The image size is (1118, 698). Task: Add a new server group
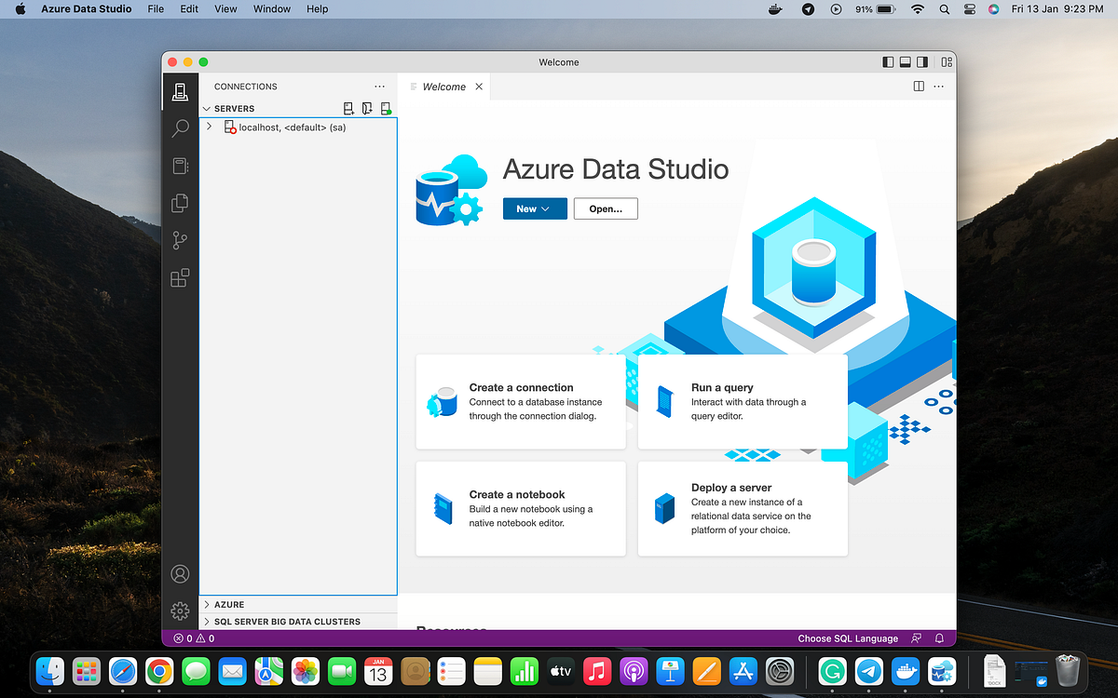367,108
